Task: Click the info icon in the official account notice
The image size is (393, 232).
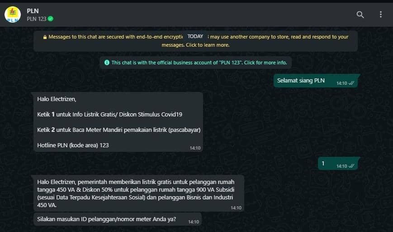Action: coord(107,63)
